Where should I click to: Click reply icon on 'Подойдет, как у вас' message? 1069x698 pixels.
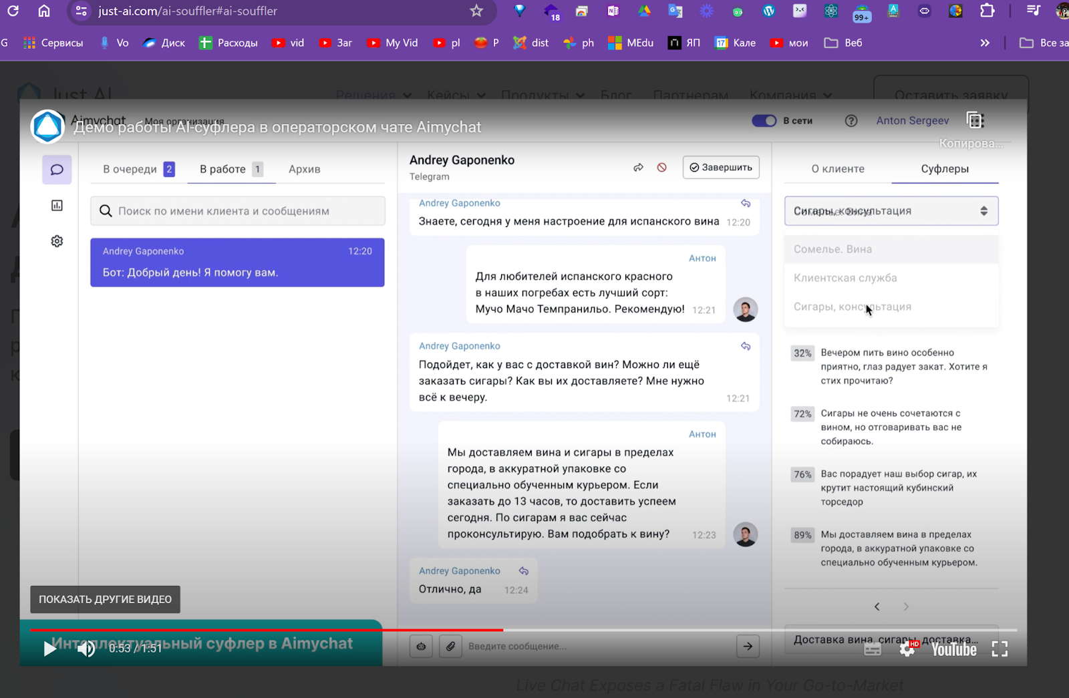click(746, 346)
